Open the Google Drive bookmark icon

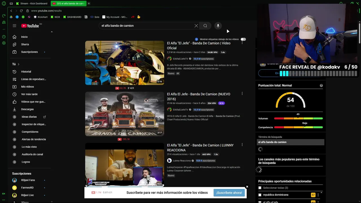point(11,17)
